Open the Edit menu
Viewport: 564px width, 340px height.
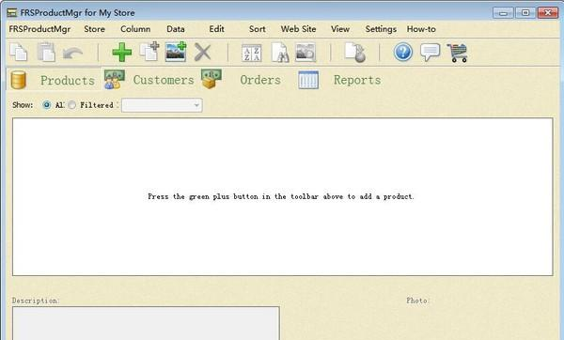[216, 29]
